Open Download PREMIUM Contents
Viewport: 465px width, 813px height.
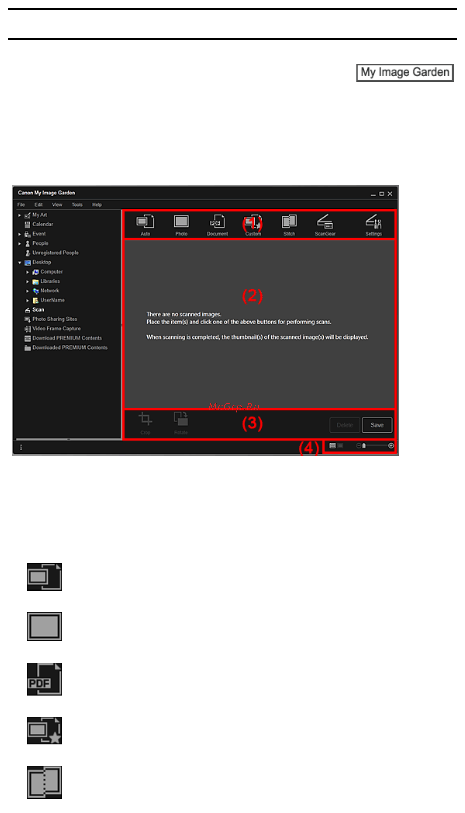(63, 338)
